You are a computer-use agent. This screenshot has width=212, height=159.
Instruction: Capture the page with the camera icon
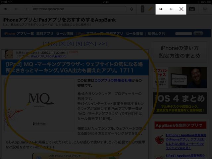click(x=192, y=9)
